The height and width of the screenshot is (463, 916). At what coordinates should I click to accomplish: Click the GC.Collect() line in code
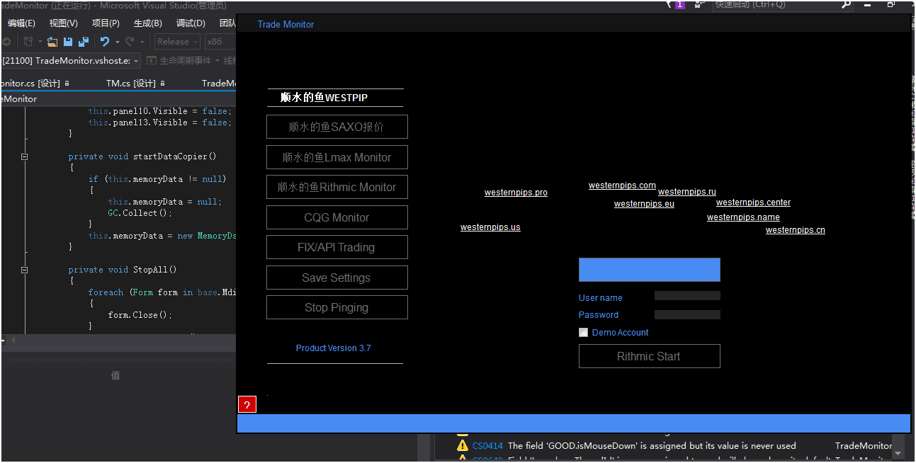point(140,213)
